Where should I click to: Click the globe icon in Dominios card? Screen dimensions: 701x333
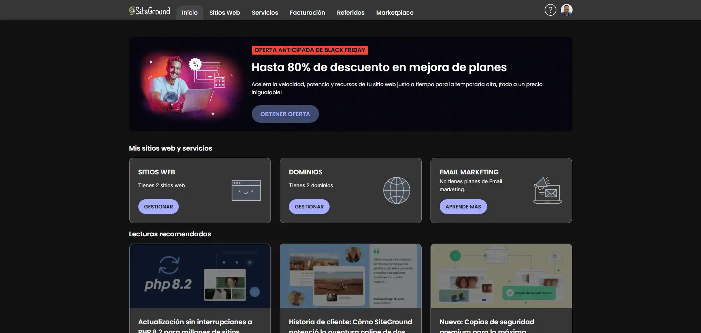point(397,190)
